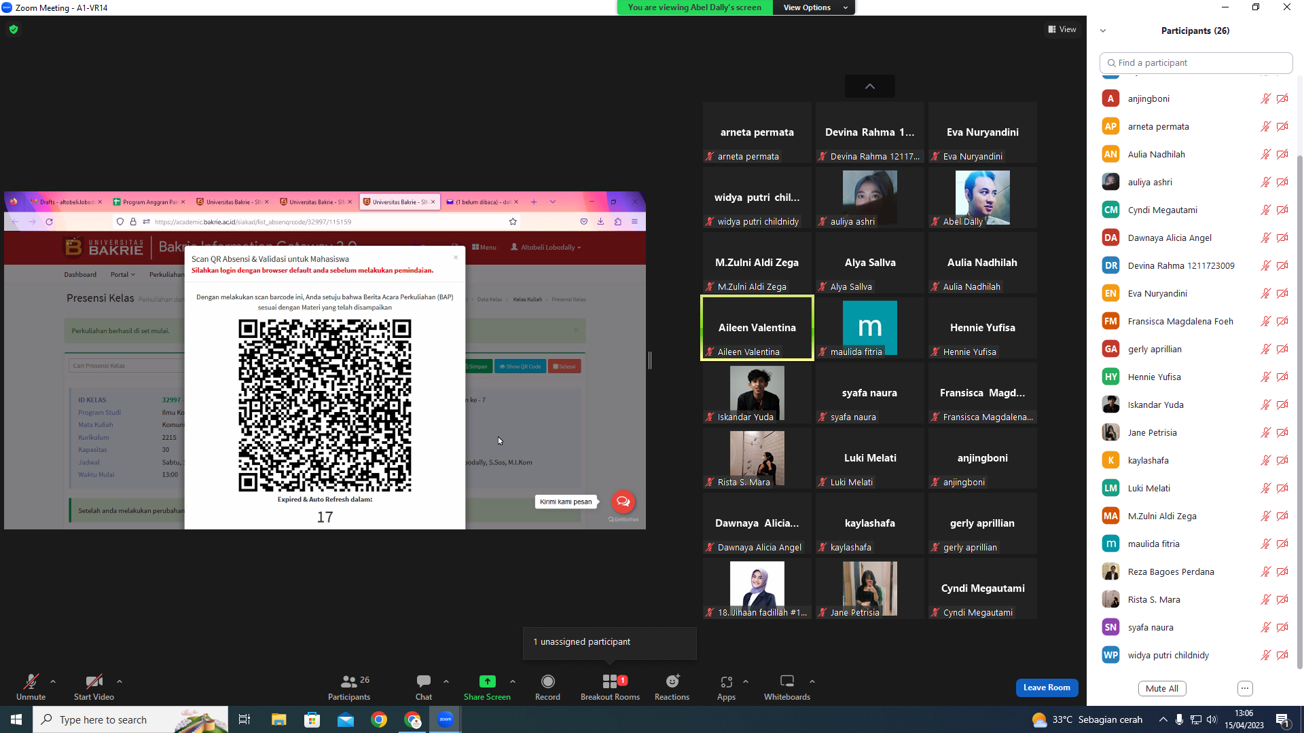This screenshot has width=1304, height=733.
Task: Open the Whiteboards icon
Action: tap(787, 681)
